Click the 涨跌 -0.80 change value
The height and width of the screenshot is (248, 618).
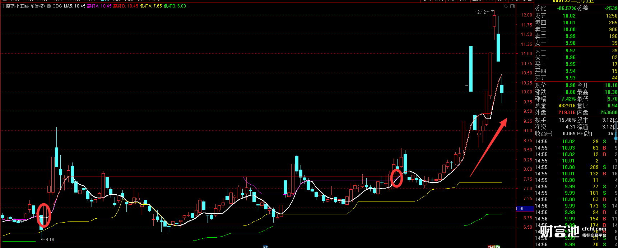[570, 92]
